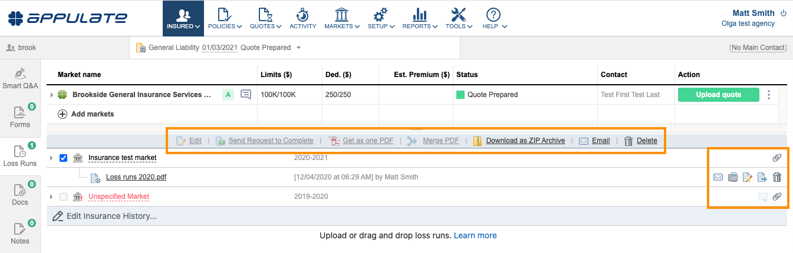
Task: Click the fax icon for Loss runs 2020.pdf
Action: click(733, 177)
